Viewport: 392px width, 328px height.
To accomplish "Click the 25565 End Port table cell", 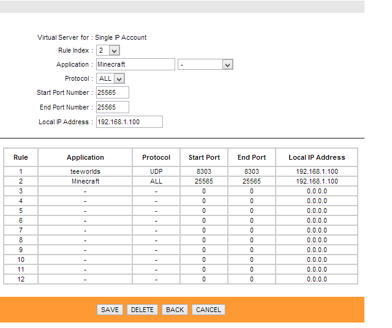I will tap(252, 181).
